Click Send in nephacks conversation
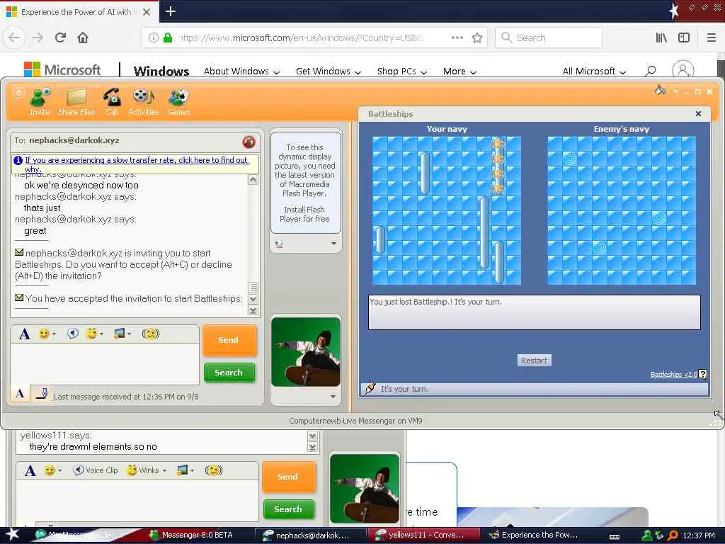 229,340
